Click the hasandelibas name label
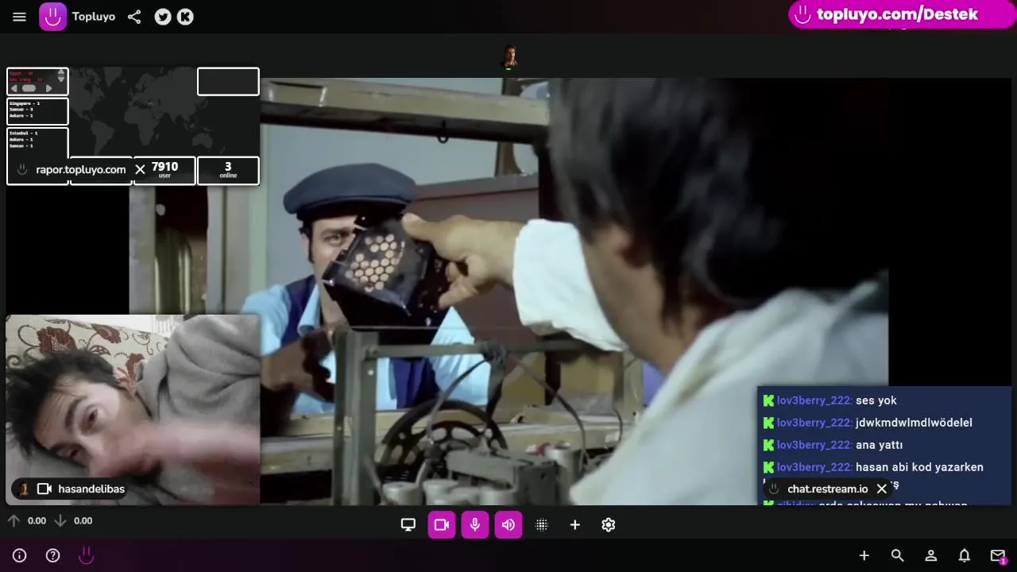 coord(91,489)
